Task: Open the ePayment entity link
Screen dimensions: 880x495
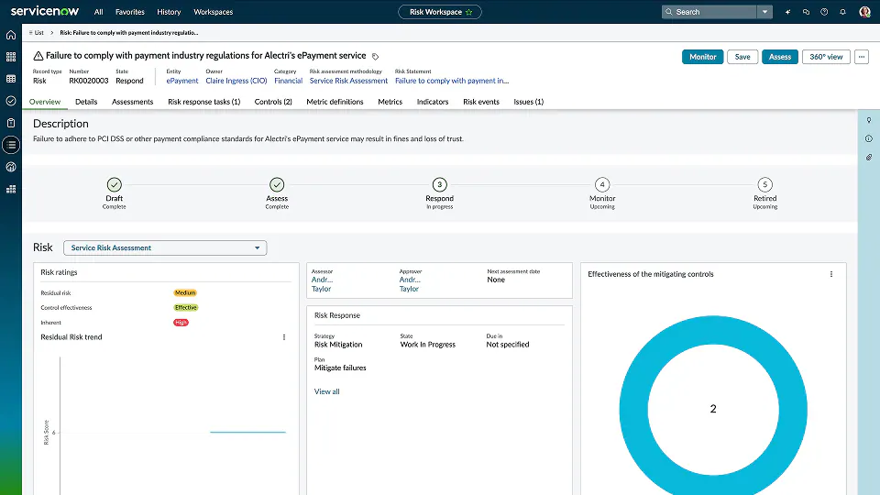Action: point(181,81)
